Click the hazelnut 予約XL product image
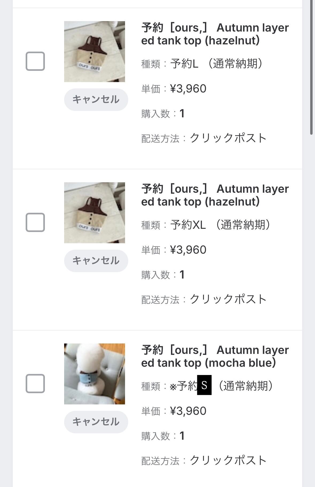315x487 pixels. coord(95,213)
